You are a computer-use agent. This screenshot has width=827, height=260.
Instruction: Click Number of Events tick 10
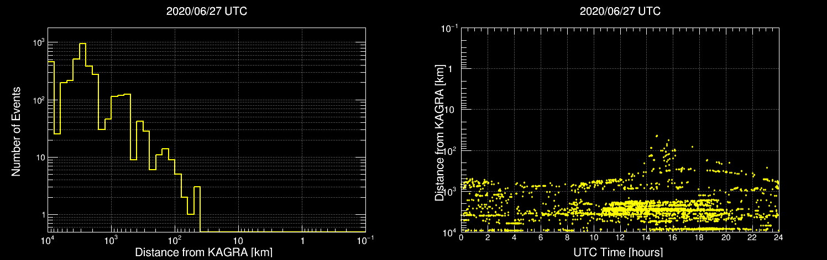[x=40, y=158]
